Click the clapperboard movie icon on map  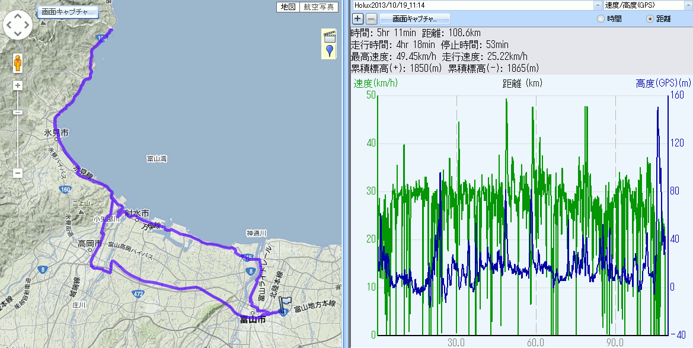coord(329,36)
